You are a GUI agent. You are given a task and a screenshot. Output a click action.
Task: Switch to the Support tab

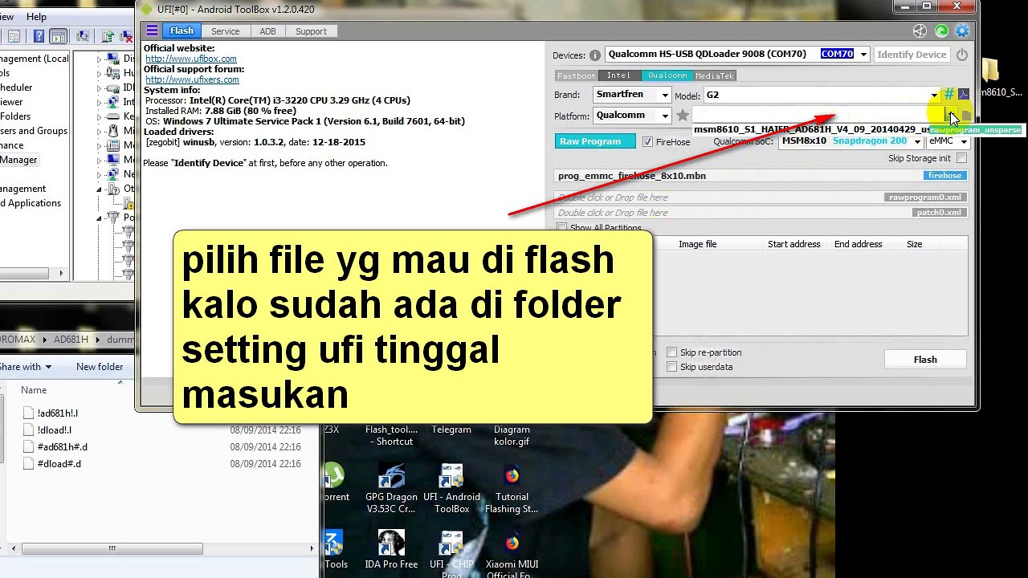311,31
